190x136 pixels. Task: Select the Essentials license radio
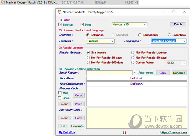click(169, 35)
